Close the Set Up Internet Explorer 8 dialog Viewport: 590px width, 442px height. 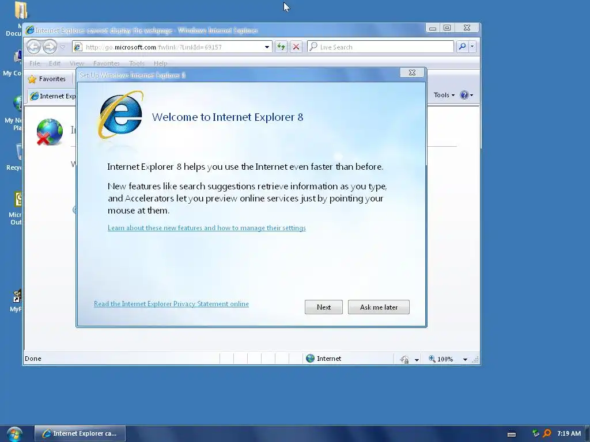(412, 73)
